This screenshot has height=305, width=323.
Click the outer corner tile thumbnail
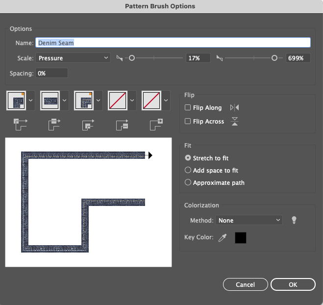click(16, 101)
